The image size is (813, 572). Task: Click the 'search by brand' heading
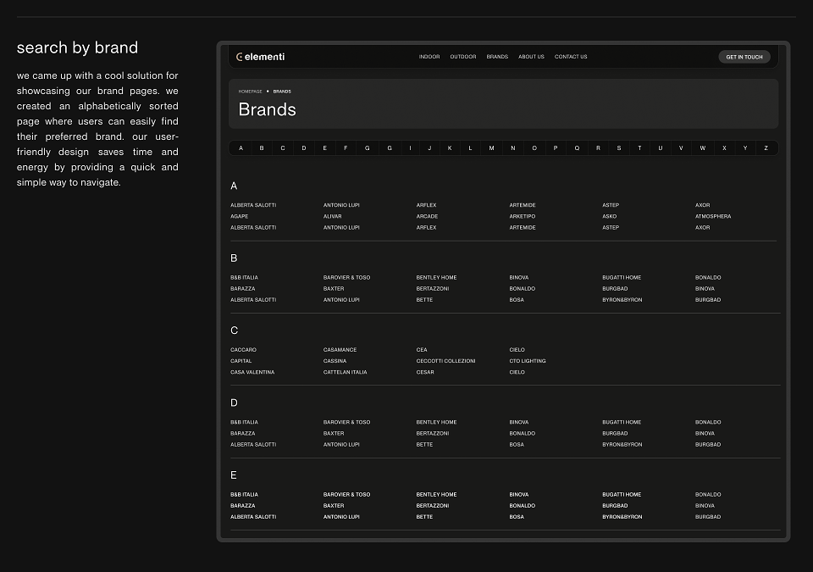pos(77,47)
